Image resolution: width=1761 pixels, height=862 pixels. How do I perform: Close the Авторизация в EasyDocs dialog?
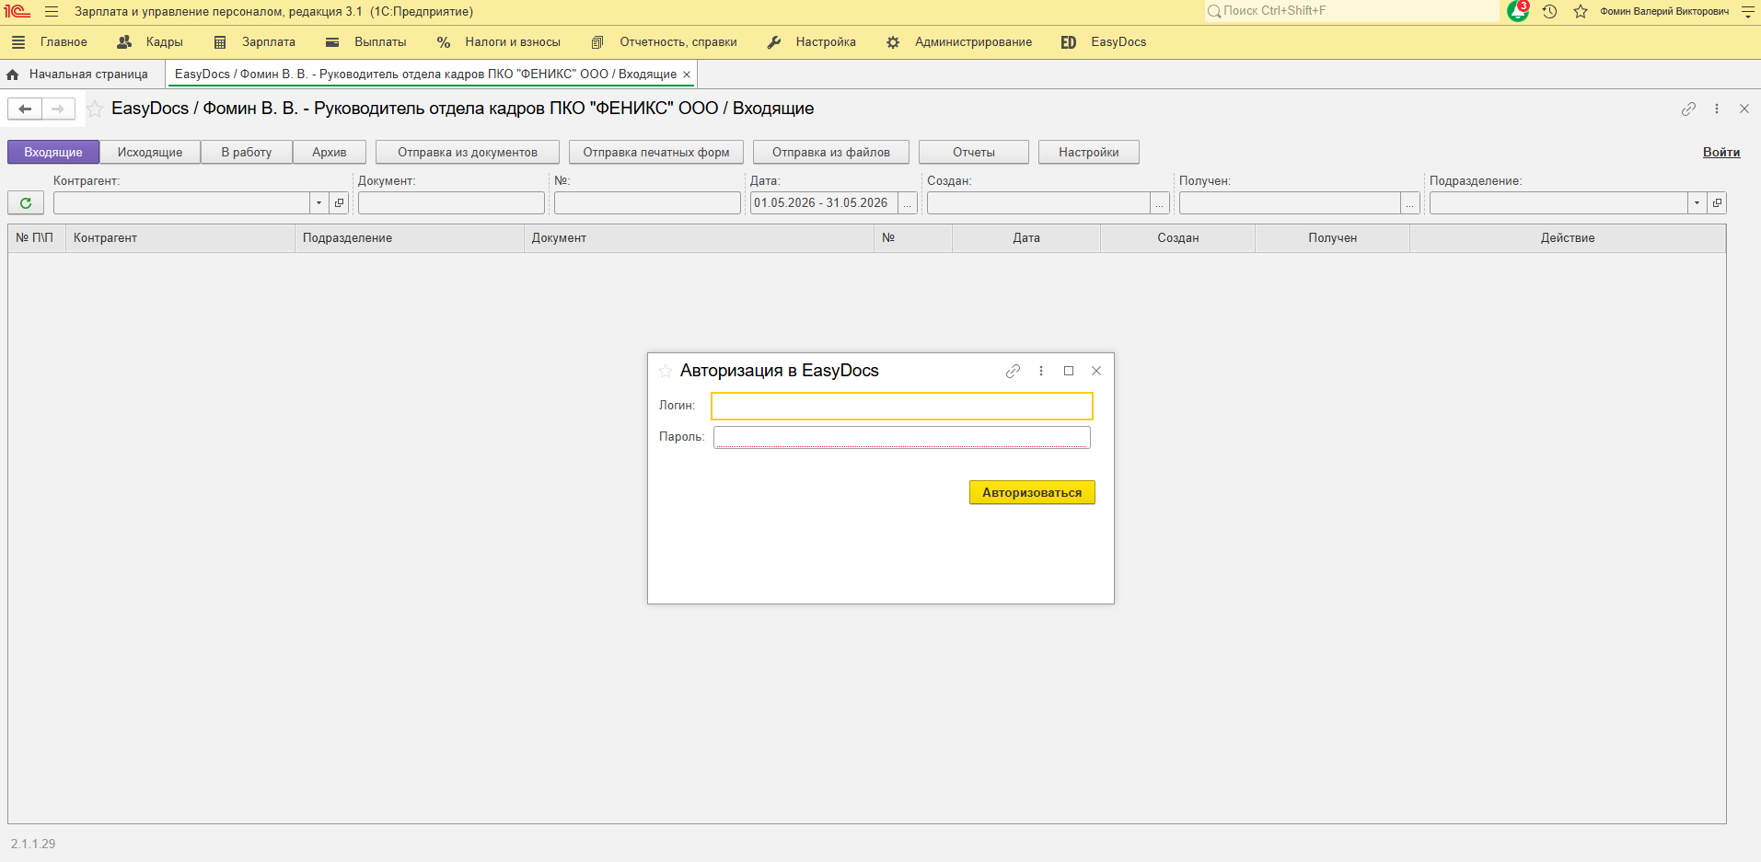[x=1096, y=371]
